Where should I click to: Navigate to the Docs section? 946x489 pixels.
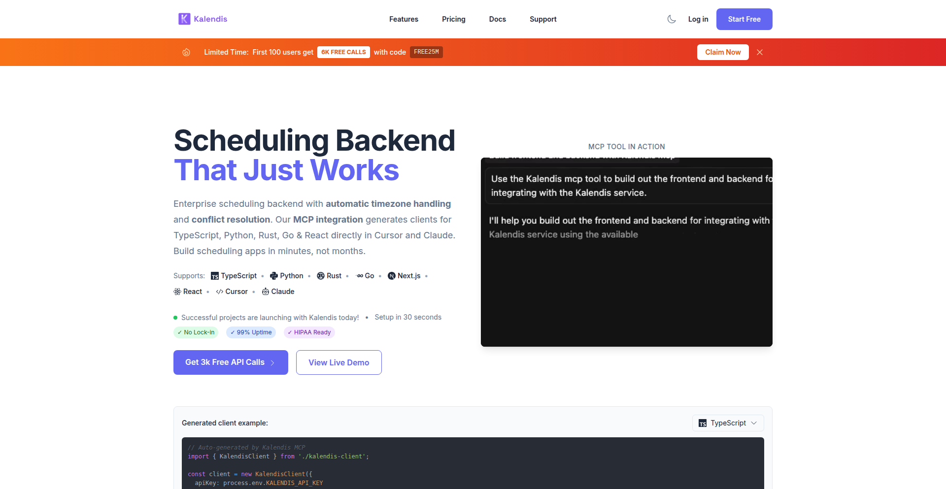[497, 19]
